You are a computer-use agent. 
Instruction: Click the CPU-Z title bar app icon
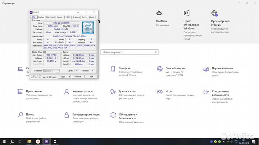coord(31,12)
